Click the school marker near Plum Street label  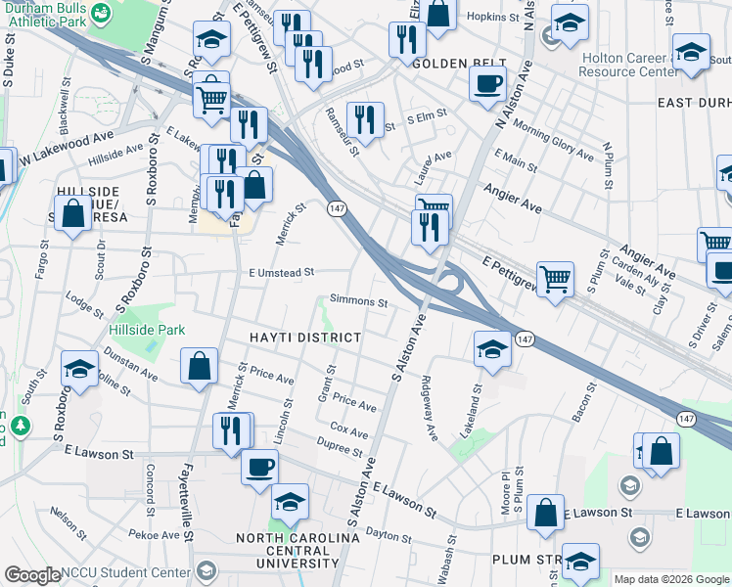580,564
